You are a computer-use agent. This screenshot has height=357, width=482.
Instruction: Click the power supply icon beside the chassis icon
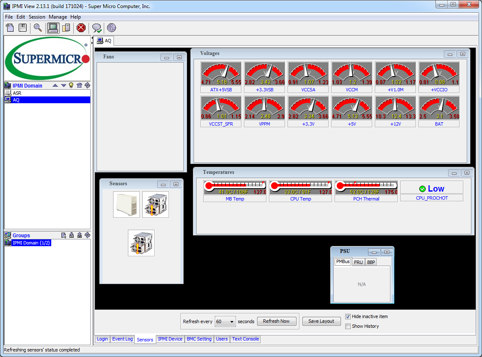tap(156, 204)
